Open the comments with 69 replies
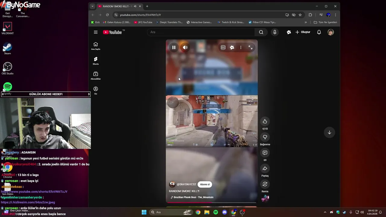The height and width of the screenshot is (217, 386). [265, 153]
